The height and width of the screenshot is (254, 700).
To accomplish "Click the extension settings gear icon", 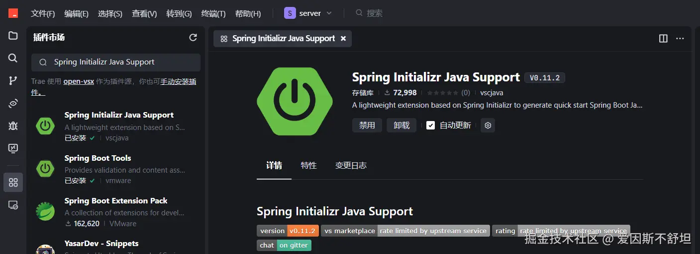I will point(488,126).
